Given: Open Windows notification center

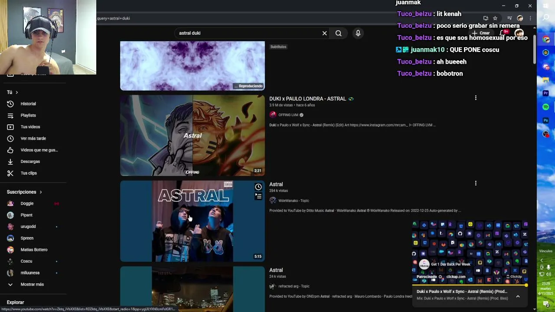Looking at the screenshot, I should (x=546, y=304).
